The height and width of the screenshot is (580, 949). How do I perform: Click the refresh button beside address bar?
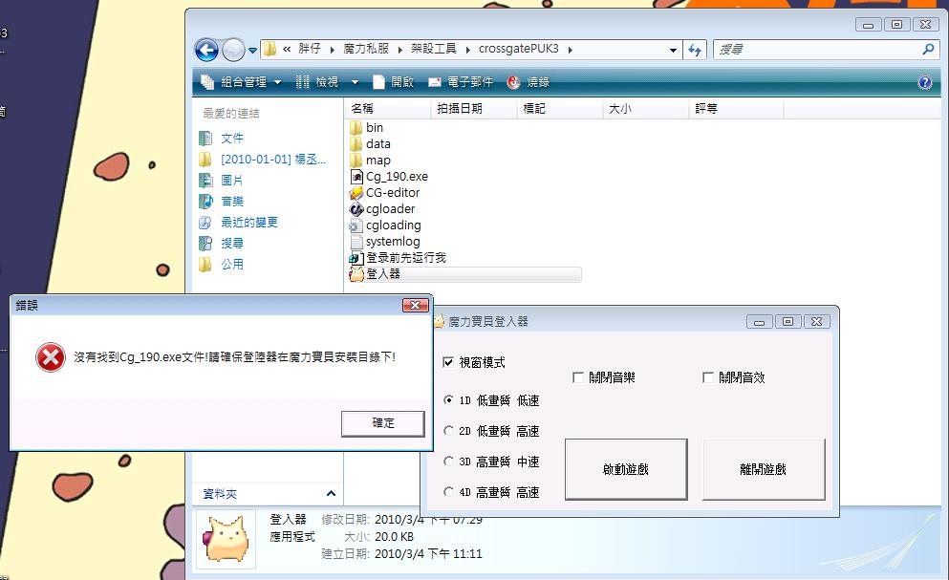click(695, 50)
